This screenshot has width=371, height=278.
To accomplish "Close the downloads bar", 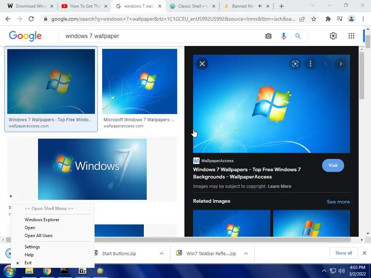I will pyautogui.click(x=364, y=253).
